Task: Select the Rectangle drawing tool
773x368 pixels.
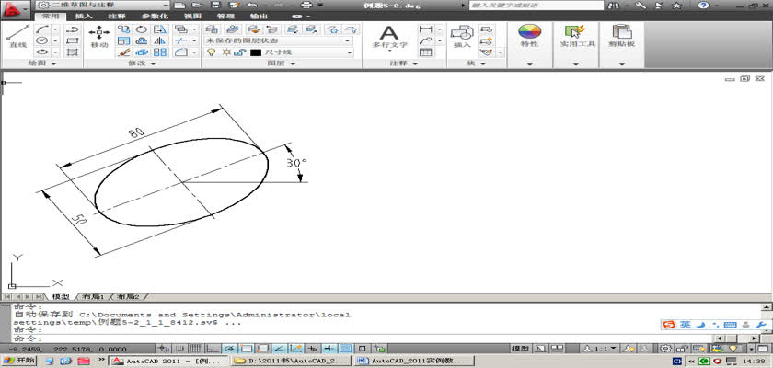Action: pos(72,40)
